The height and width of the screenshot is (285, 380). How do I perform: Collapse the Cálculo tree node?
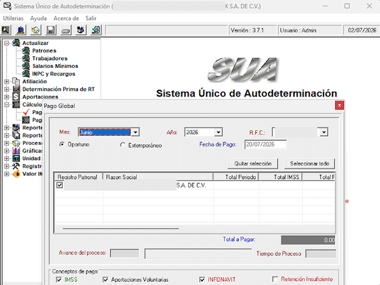[x=6, y=104]
